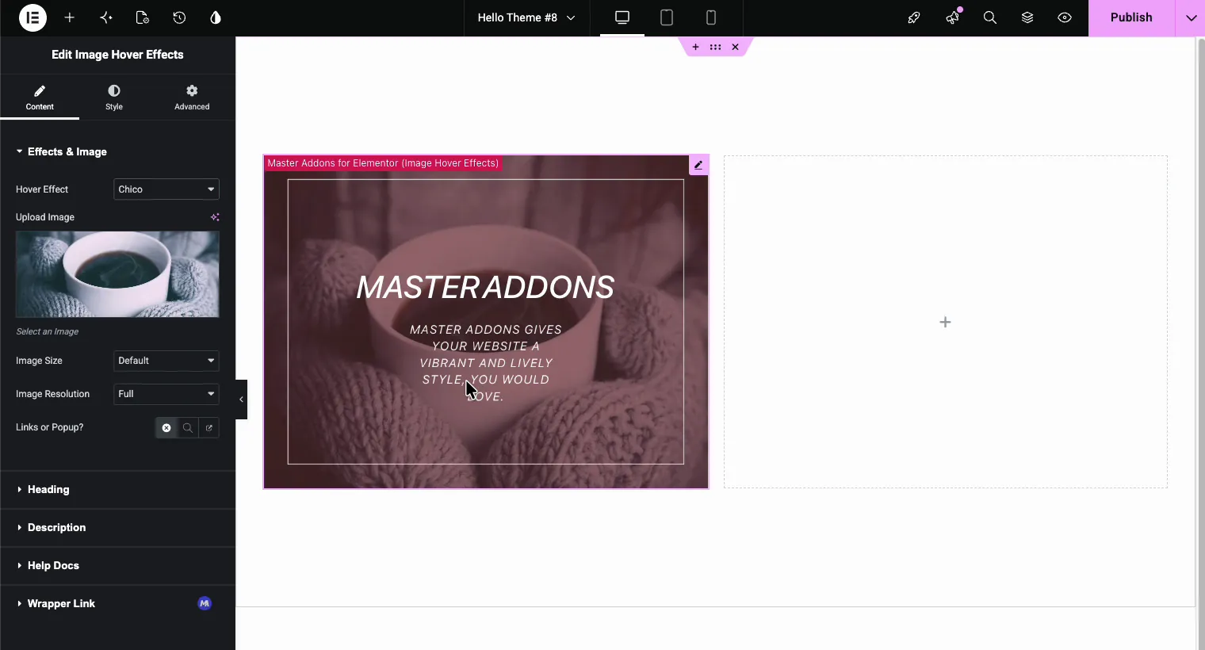Preview changes with eye icon
The image size is (1205, 650).
[x=1065, y=17]
